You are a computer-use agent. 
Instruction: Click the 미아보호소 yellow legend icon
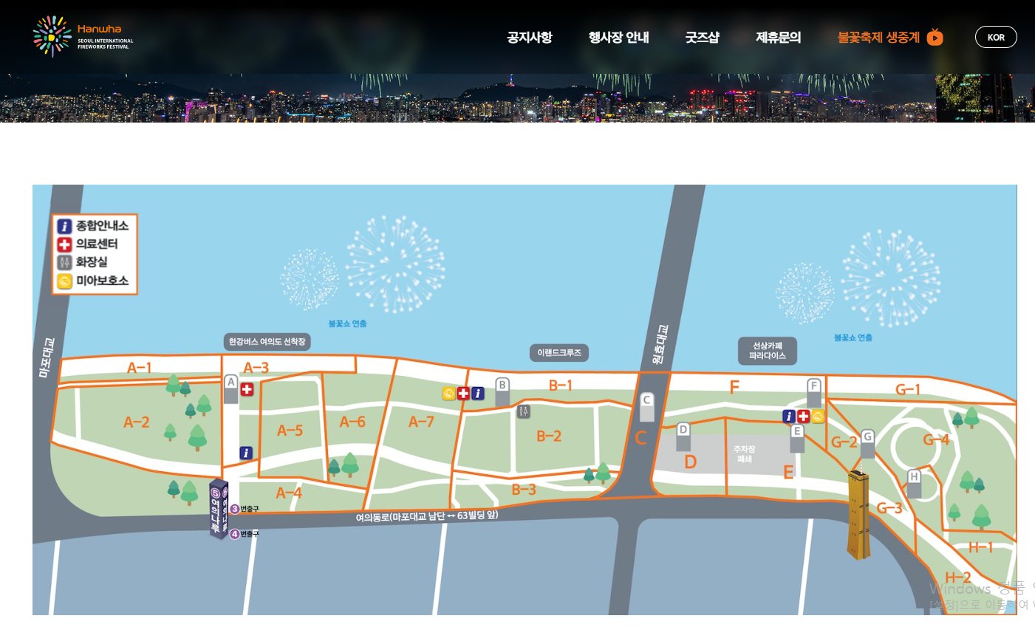tap(65, 281)
